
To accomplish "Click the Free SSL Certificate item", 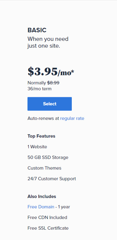I will click(x=48, y=228).
